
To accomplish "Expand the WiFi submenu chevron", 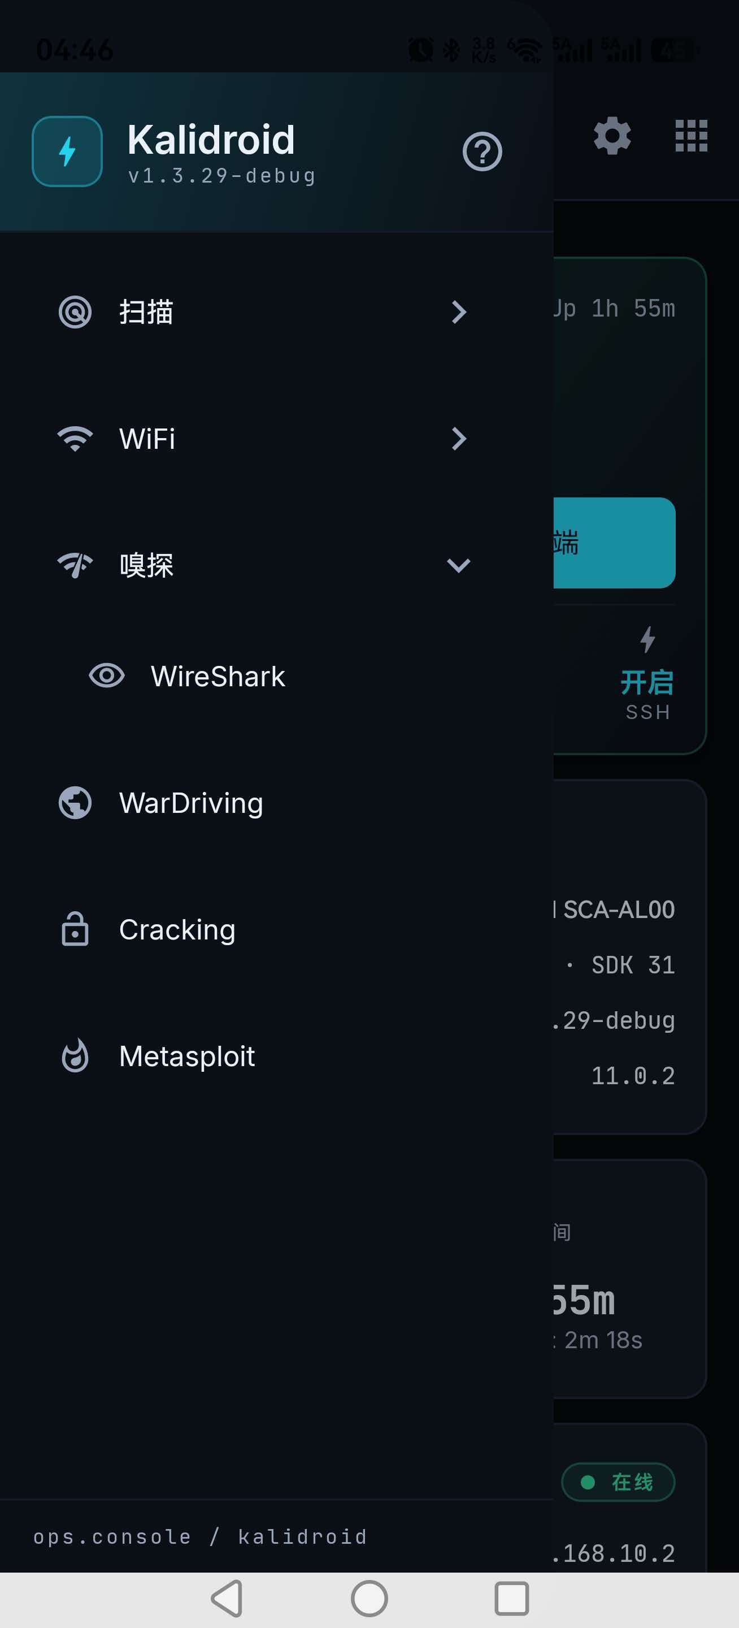I will pyautogui.click(x=459, y=439).
